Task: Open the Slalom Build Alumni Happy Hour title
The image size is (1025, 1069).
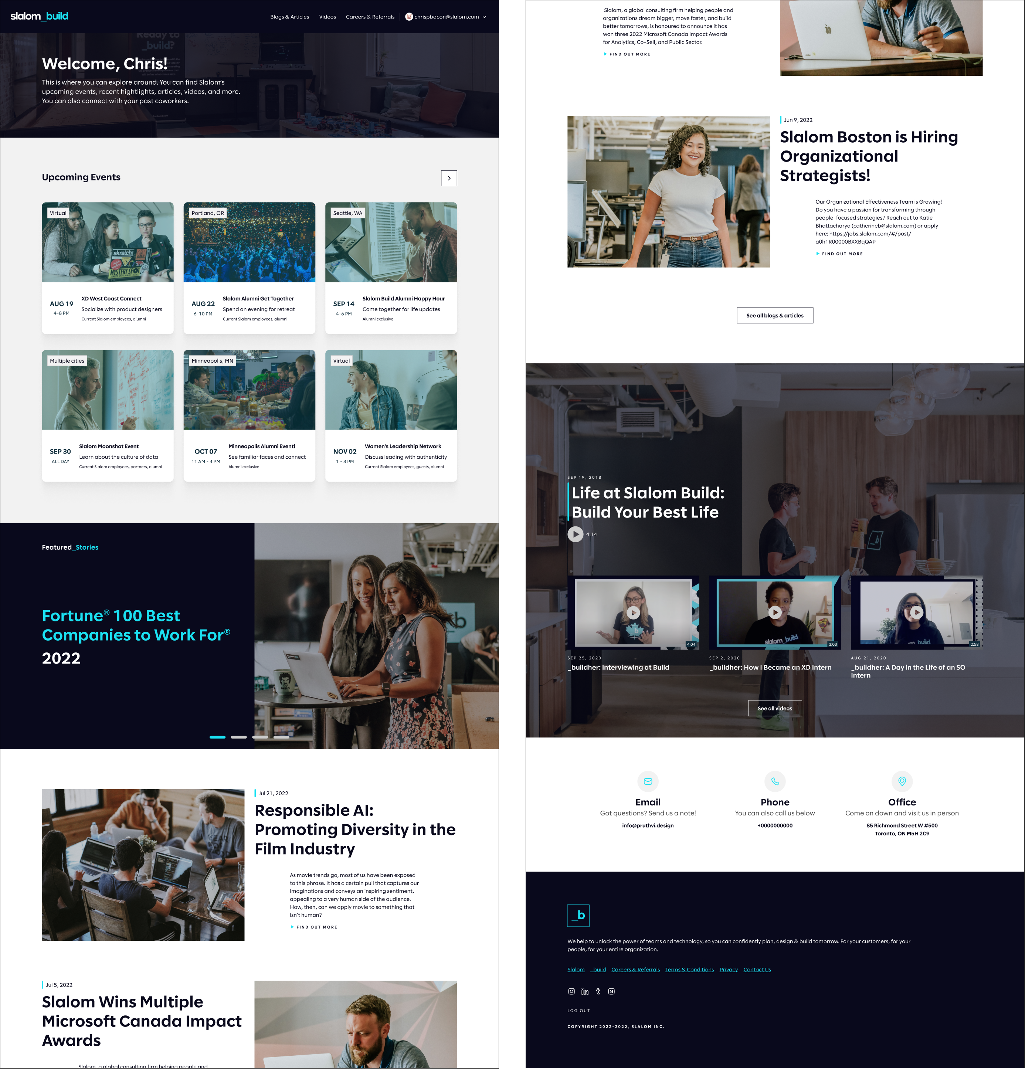Action: coord(404,298)
